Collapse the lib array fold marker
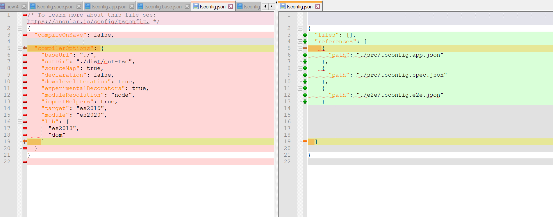The width and height of the screenshot is (553, 217). [x=20, y=122]
